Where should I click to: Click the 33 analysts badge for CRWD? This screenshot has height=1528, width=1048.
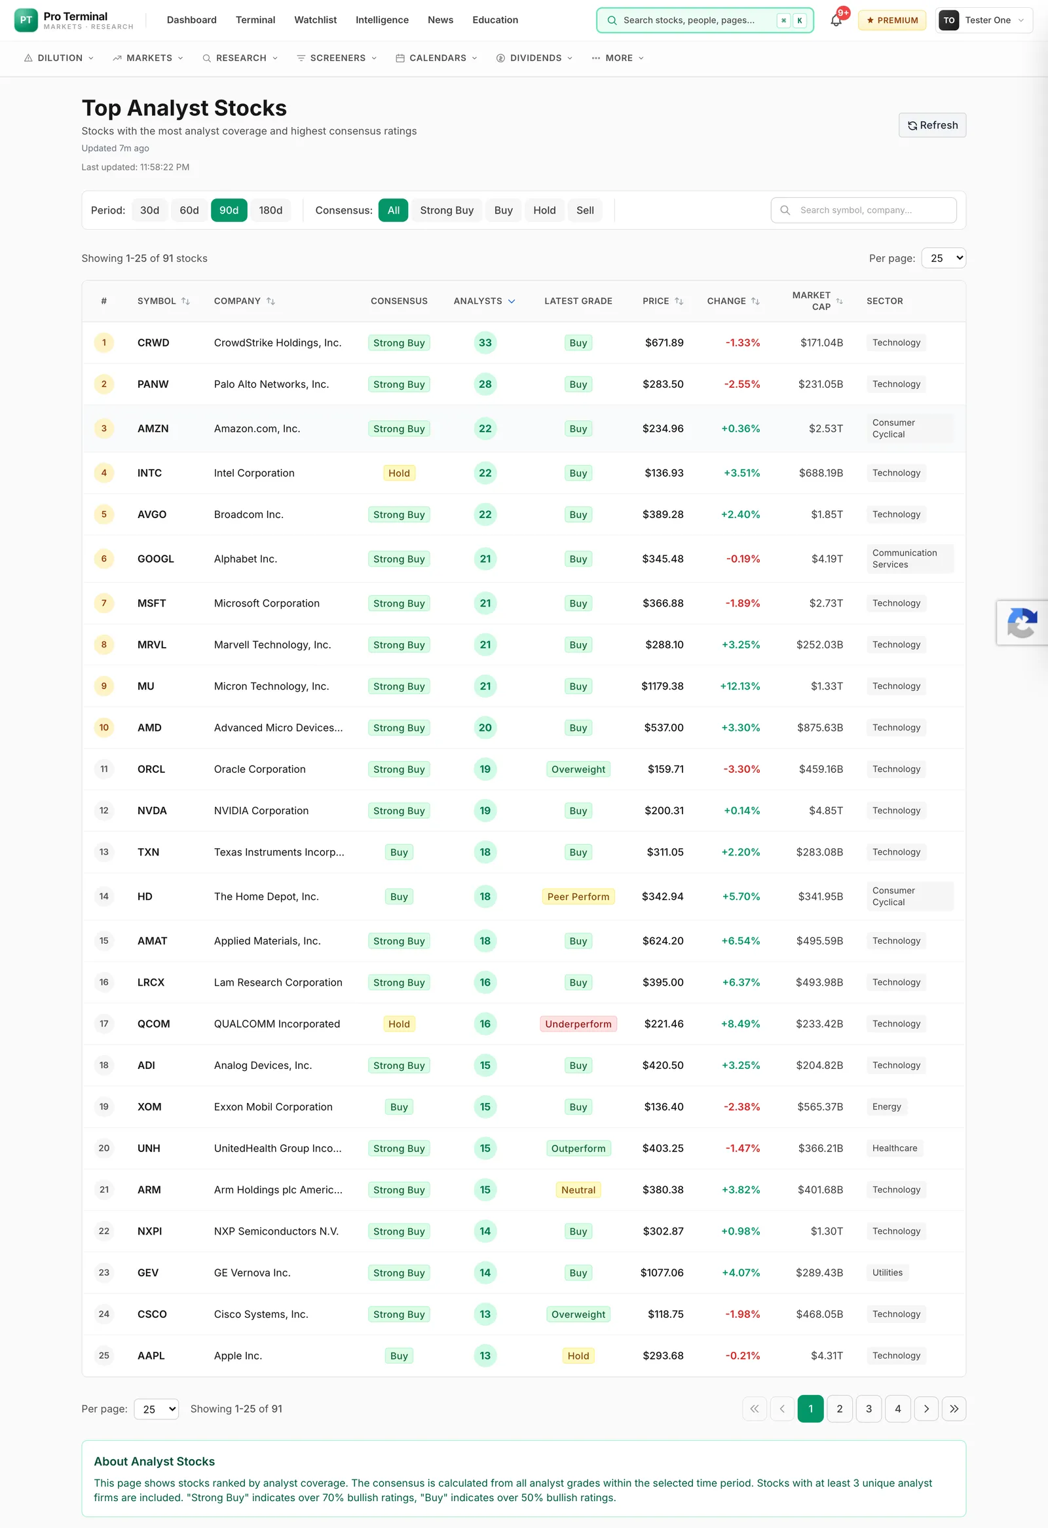click(485, 343)
